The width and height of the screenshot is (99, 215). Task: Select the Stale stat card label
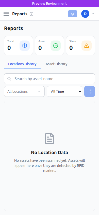click(74, 41)
